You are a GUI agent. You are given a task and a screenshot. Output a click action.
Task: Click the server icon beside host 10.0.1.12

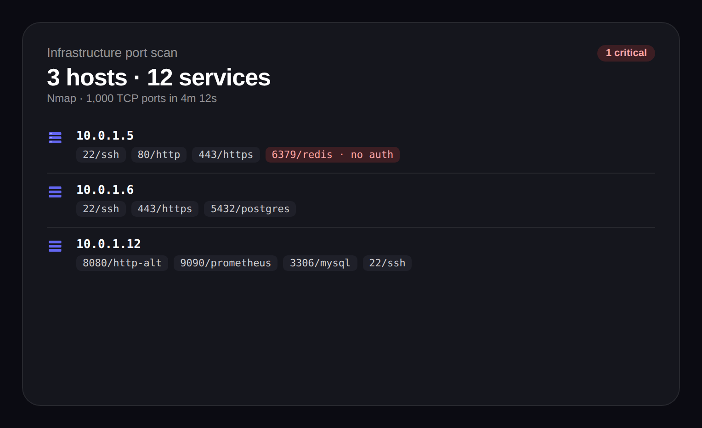coord(55,246)
